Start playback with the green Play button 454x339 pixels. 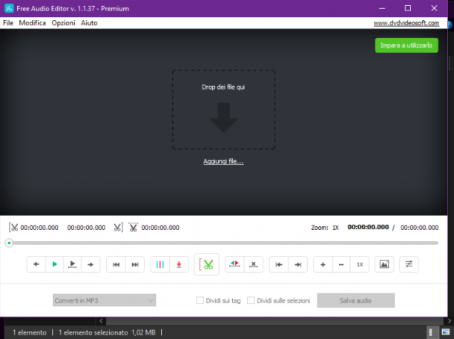pos(54,264)
